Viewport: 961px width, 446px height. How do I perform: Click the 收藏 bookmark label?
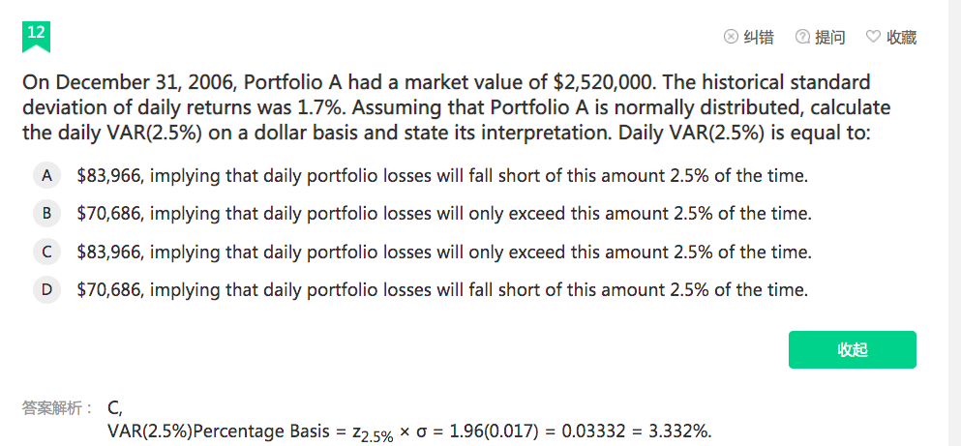(x=902, y=38)
